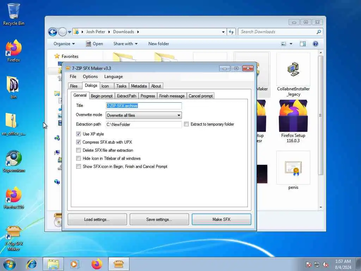Switch to Windows Explorer in the taskbar
Image resolution: width=361 pixels, height=271 pixels.
pyautogui.click(x=53, y=264)
